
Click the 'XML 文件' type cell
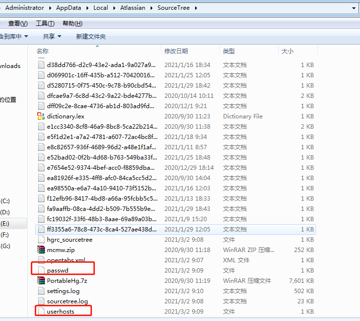[236, 260]
